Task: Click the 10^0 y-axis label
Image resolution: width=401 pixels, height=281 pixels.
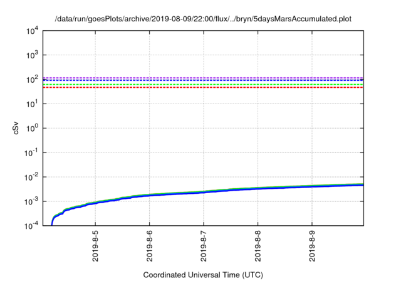Action: point(33,128)
